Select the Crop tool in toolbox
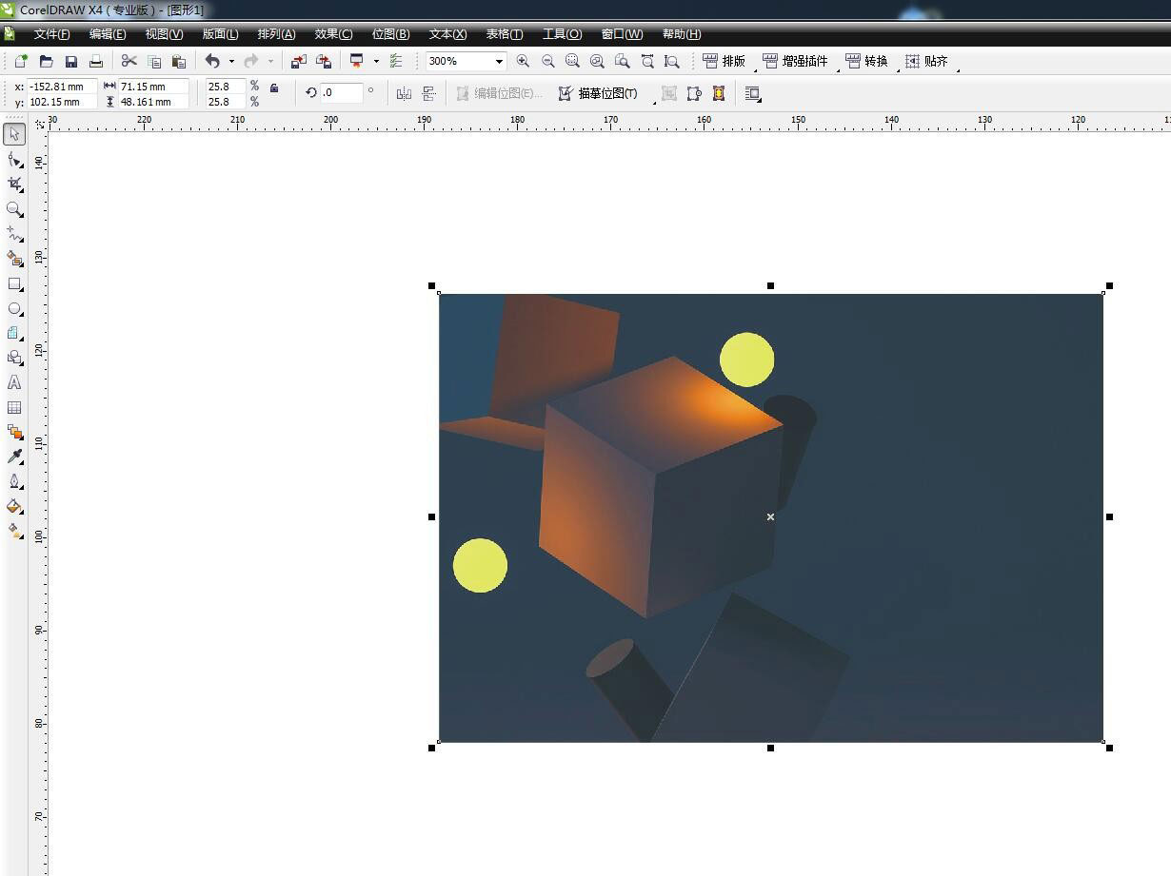Viewport: 1171px width, 876px height. 14,184
